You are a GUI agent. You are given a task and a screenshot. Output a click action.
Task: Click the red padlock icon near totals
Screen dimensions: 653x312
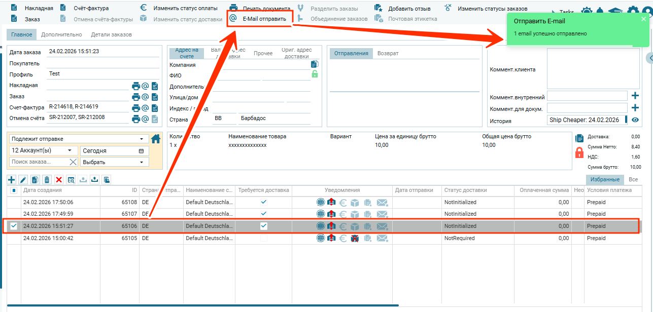pos(579,152)
